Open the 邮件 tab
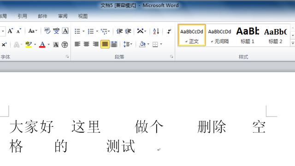 (x=42, y=16)
